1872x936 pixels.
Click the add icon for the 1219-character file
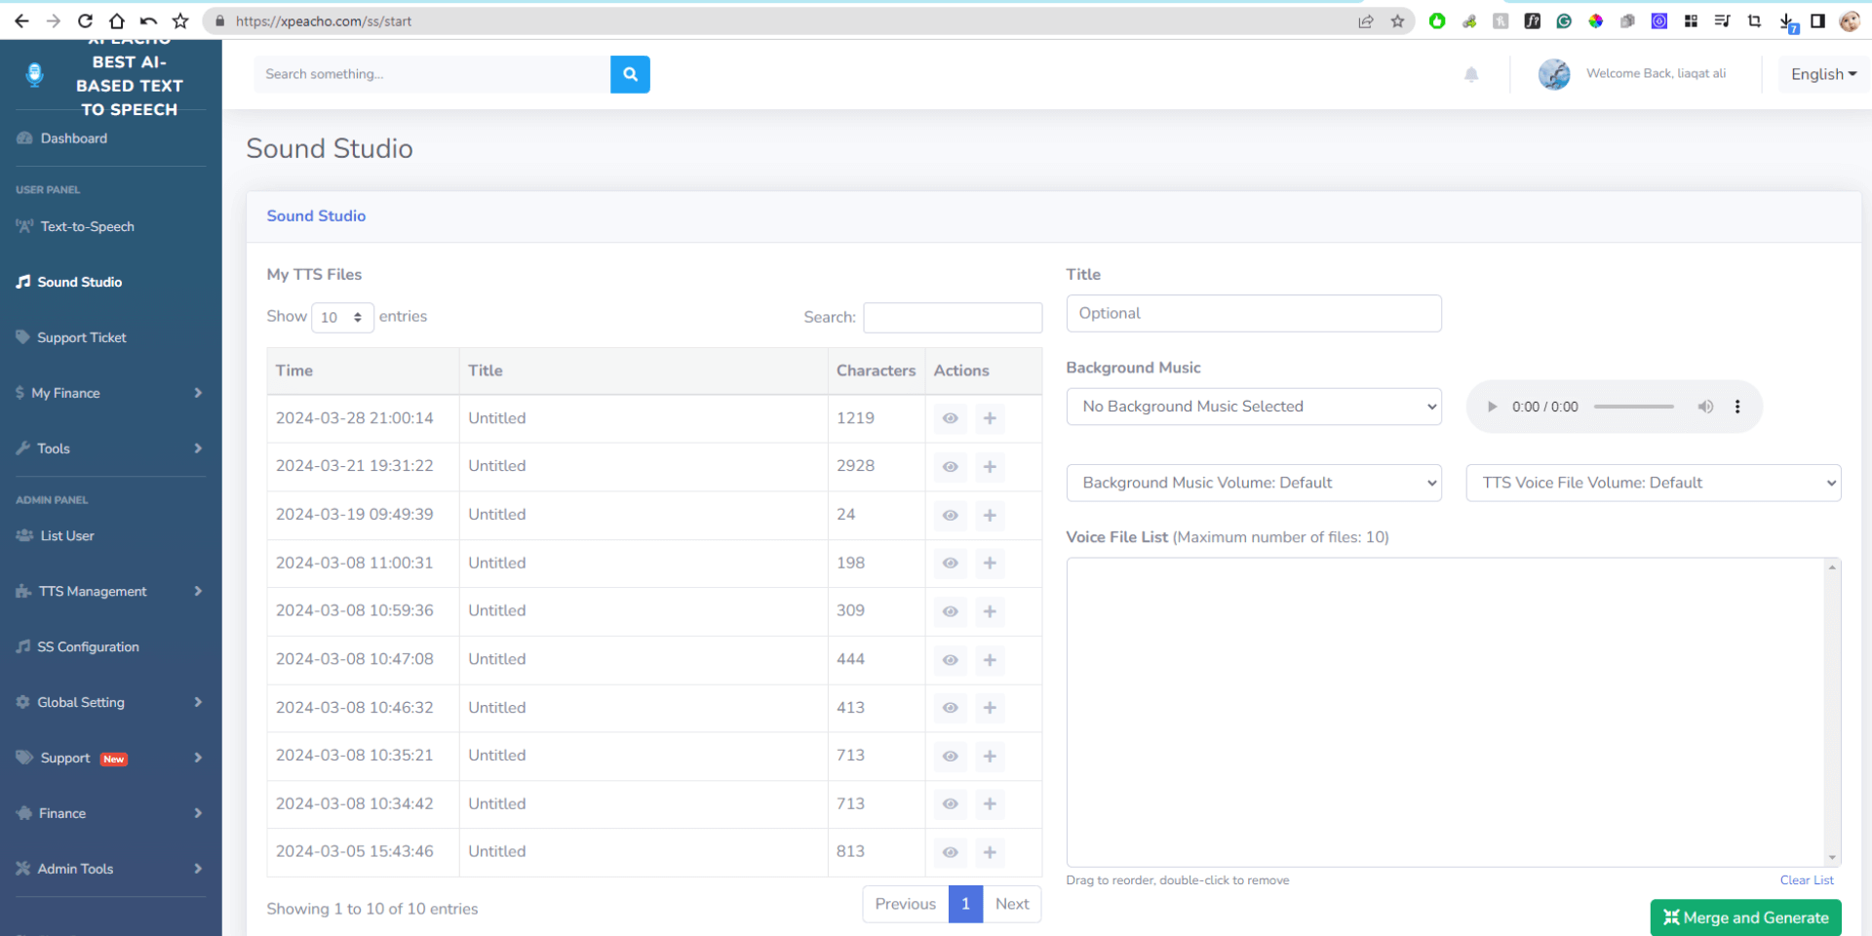tap(990, 418)
